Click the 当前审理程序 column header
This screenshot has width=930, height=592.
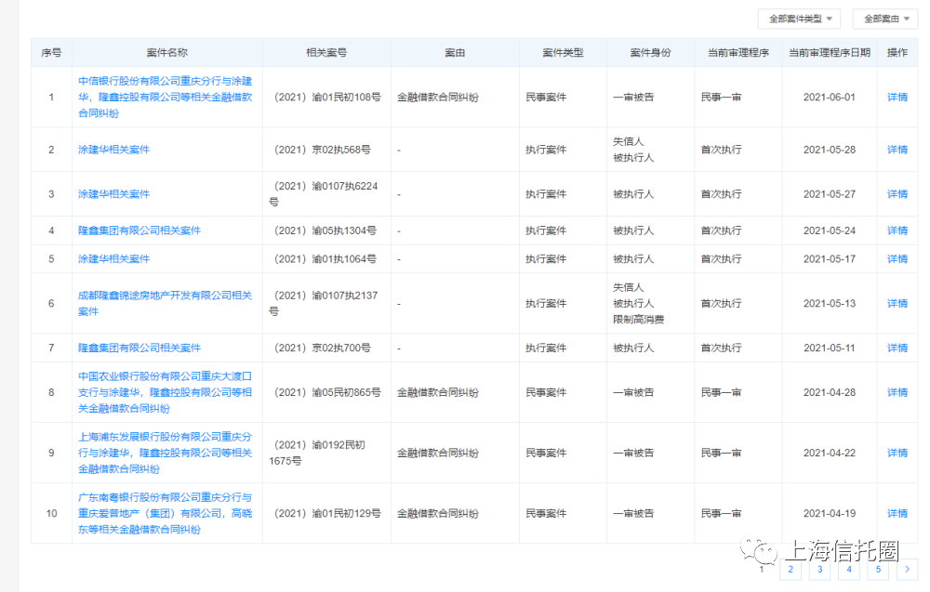[x=738, y=52]
